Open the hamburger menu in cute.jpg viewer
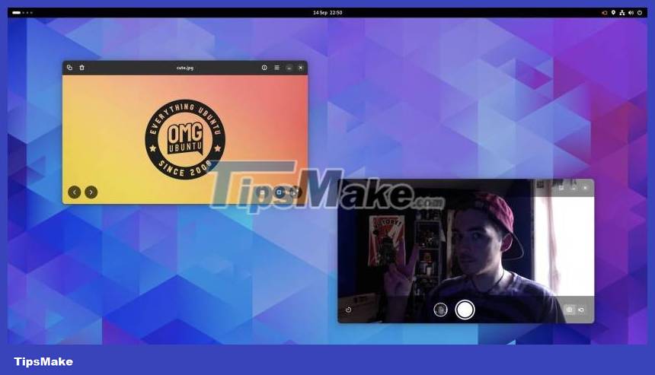The height and width of the screenshot is (375, 655). click(x=276, y=68)
